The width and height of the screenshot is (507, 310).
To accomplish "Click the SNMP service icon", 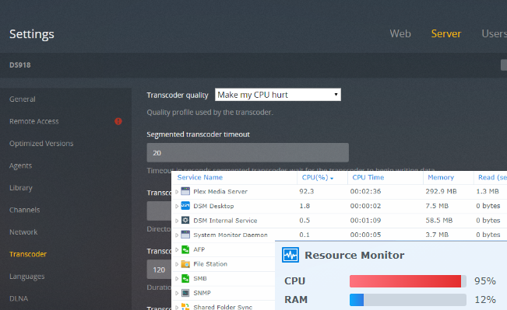I will [x=185, y=293].
